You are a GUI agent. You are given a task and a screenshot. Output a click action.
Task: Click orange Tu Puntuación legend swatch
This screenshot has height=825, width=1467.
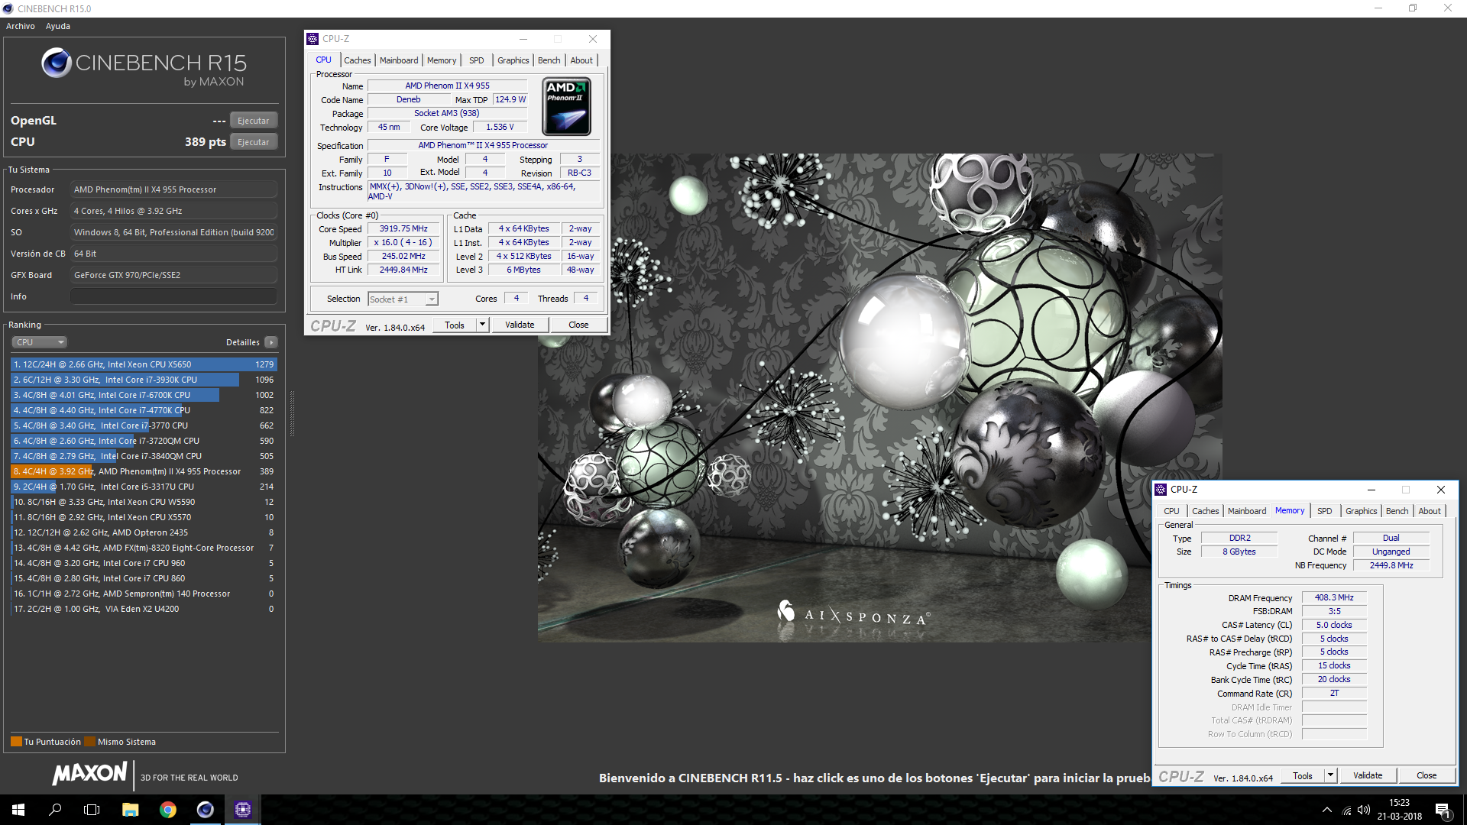pos(16,742)
